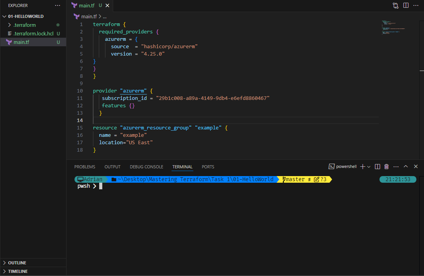424x276 pixels.
Task: Open terminal panel more actions menu
Action: (x=396, y=166)
